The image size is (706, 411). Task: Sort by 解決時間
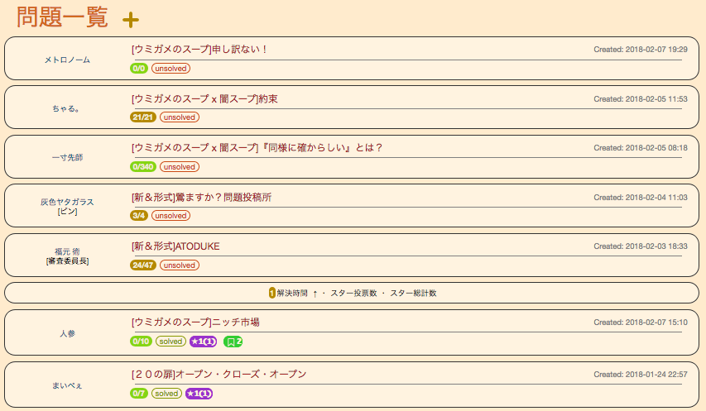pyautogui.click(x=292, y=294)
